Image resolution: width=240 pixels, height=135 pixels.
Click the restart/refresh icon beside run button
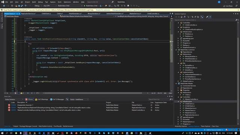pyautogui.click(x=100, y=6)
